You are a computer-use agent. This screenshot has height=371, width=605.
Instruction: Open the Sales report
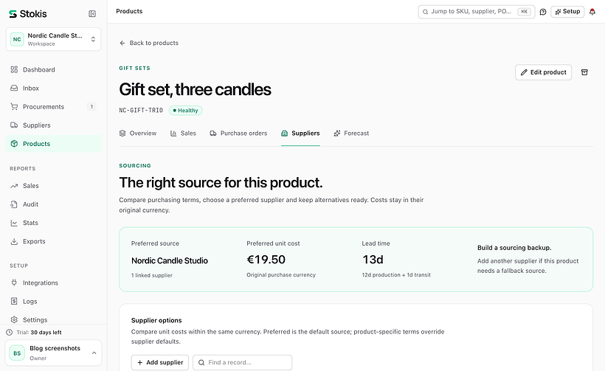[x=53, y=186]
